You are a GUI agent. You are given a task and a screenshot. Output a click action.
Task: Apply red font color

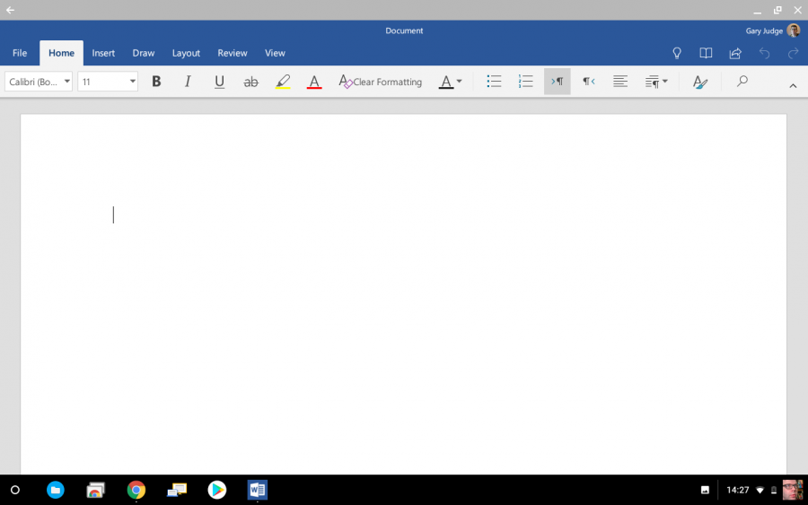pos(314,82)
